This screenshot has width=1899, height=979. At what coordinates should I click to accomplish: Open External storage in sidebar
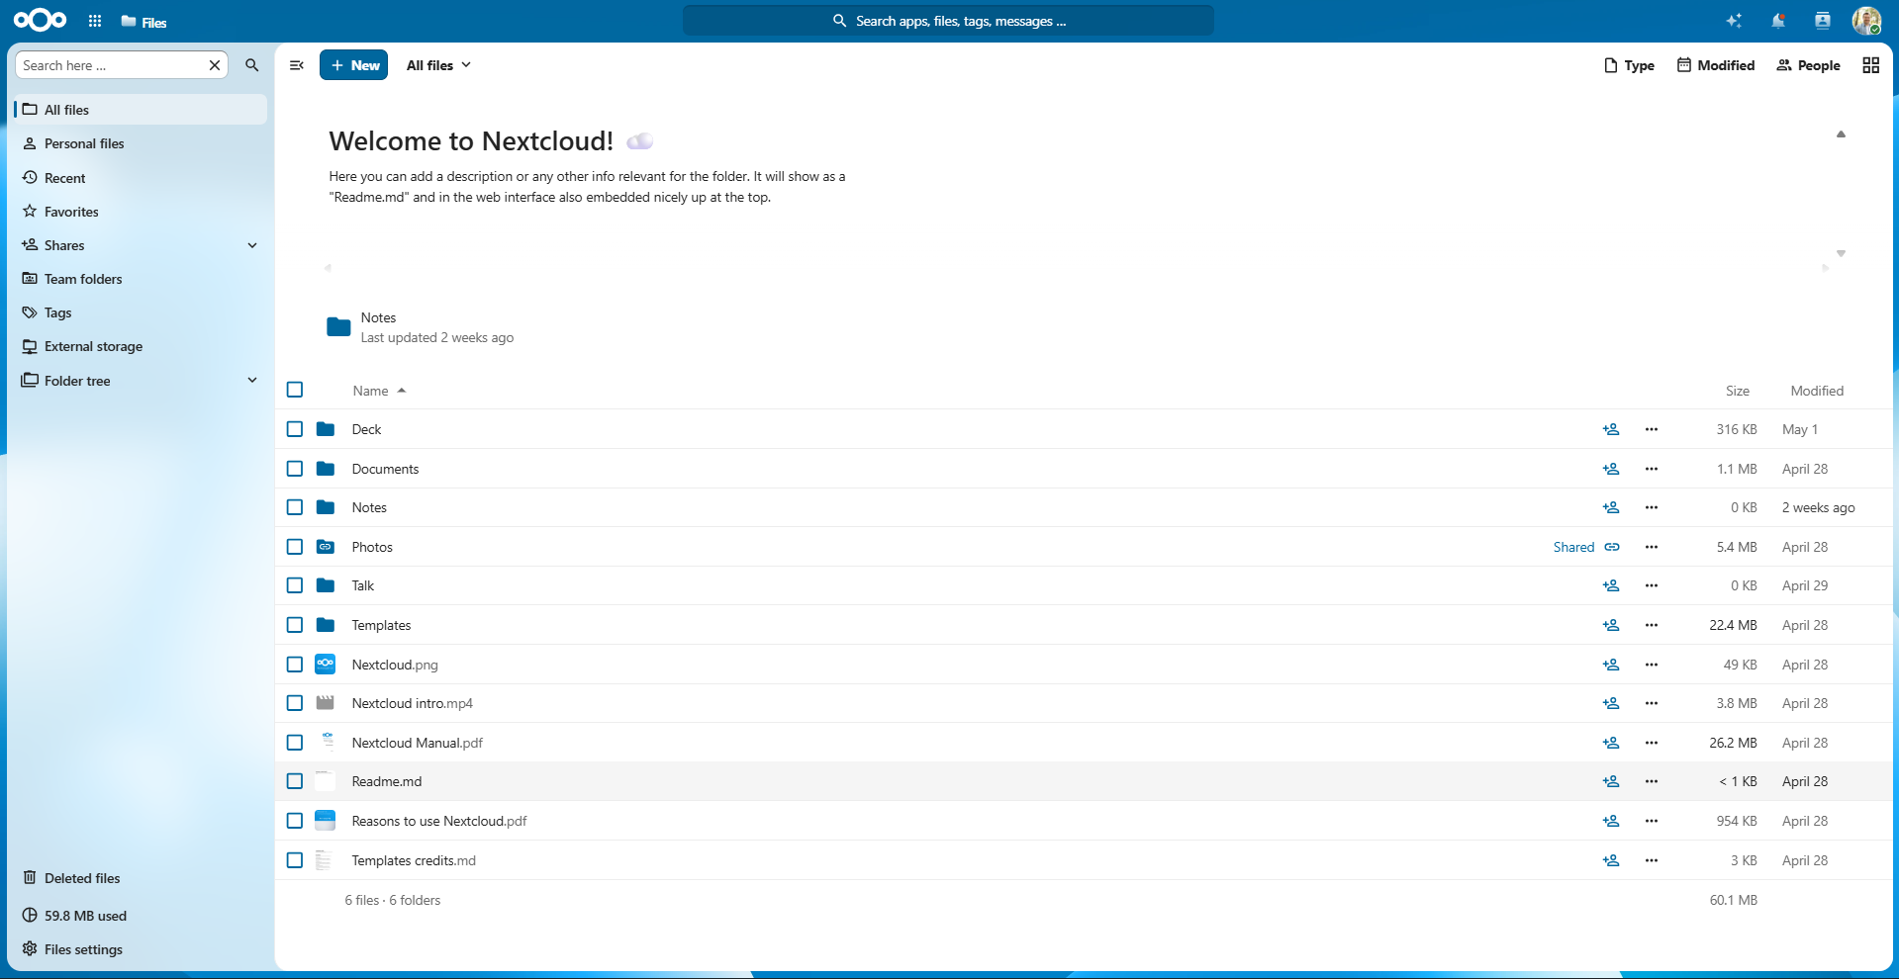click(141, 346)
